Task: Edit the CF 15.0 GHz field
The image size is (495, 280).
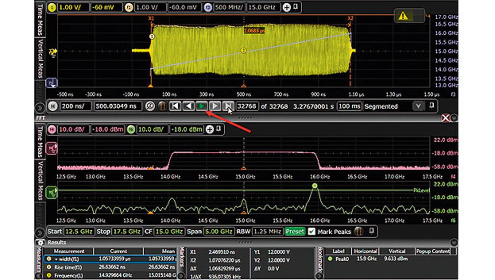Action: coord(169,232)
